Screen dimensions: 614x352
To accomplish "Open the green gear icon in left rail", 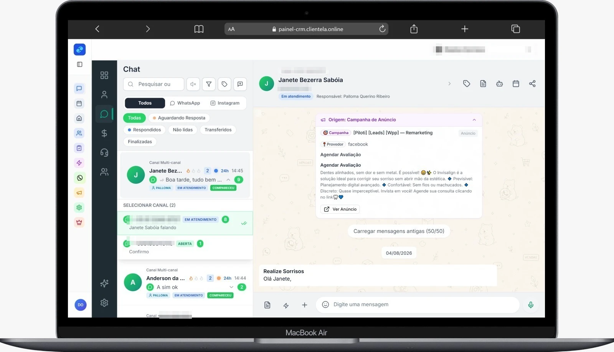I will coord(79,208).
